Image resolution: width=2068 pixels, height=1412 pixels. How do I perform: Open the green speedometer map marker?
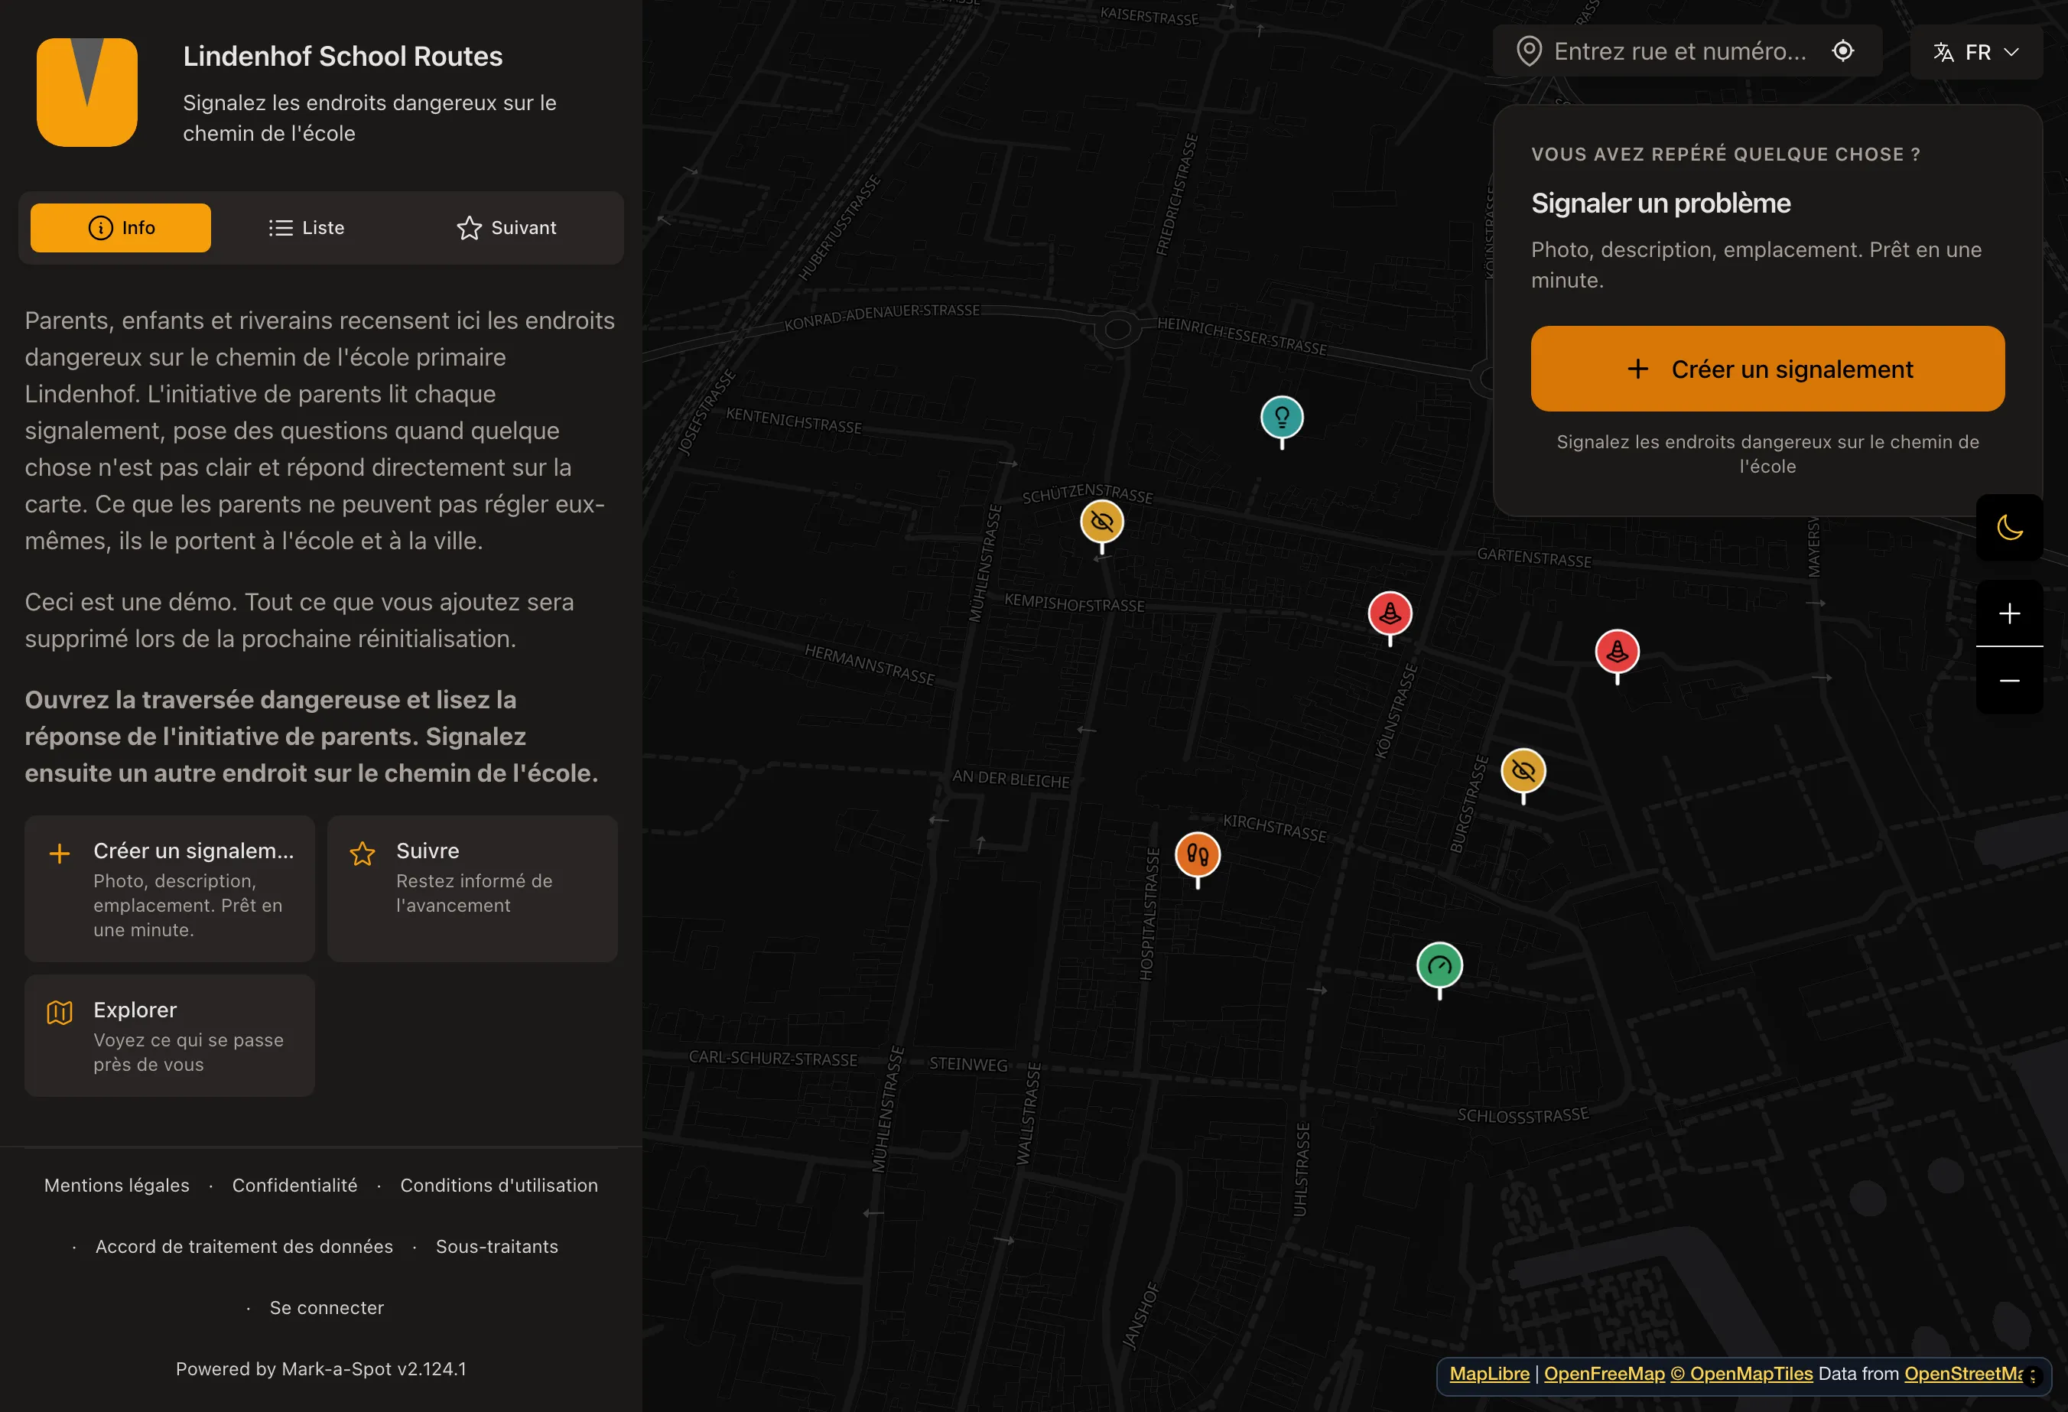[1440, 966]
